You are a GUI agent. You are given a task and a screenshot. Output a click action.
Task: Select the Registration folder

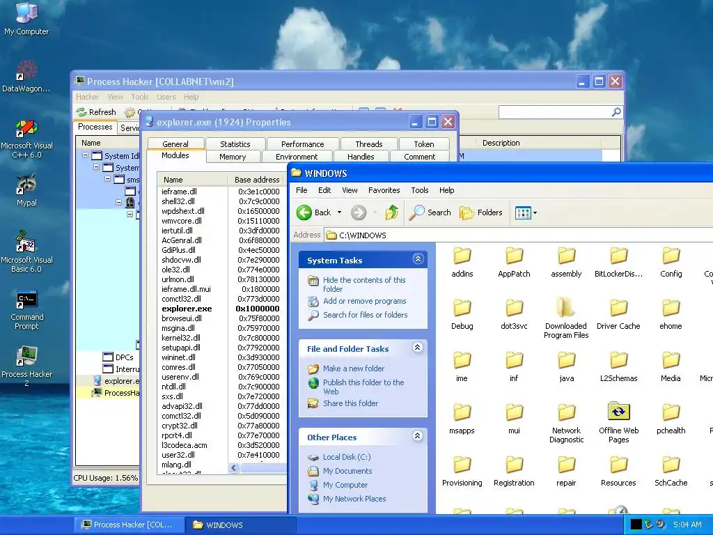[514, 472]
